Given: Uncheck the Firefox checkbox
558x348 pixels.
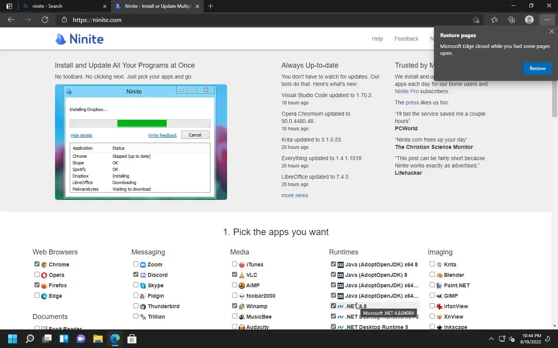Looking at the screenshot, I should (37, 285).
